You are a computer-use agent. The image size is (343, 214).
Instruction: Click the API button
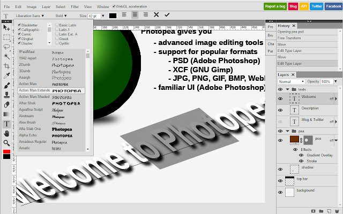(x=304, y=6)
